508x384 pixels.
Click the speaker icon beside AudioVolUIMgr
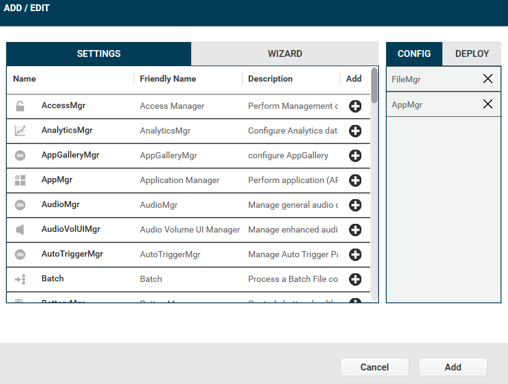(20, 229)
